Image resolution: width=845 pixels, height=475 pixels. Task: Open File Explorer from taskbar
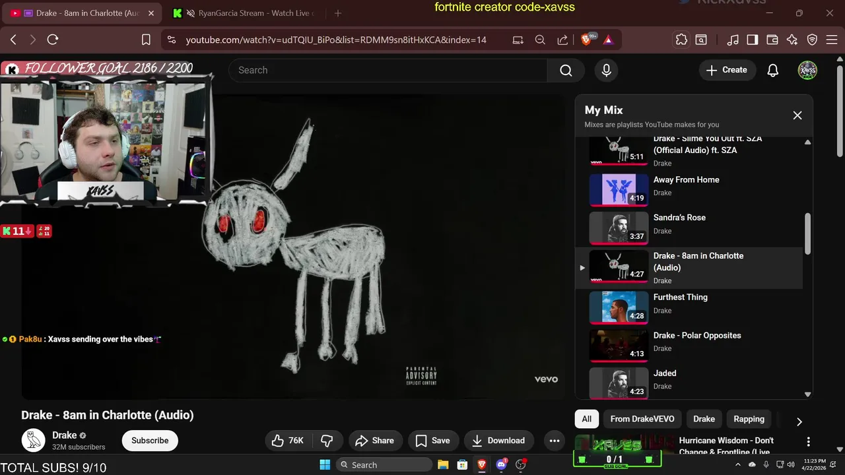[443, 464]
